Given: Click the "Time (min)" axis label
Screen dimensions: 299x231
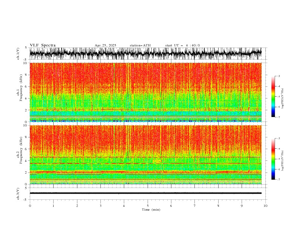Looking at the screenshot, I should pyautogui.click(x=151, y=209).
